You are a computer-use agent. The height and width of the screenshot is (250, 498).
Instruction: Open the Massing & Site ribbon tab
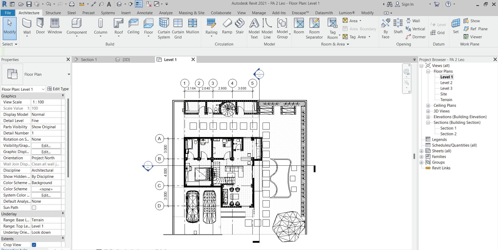[x=192, y=13]
